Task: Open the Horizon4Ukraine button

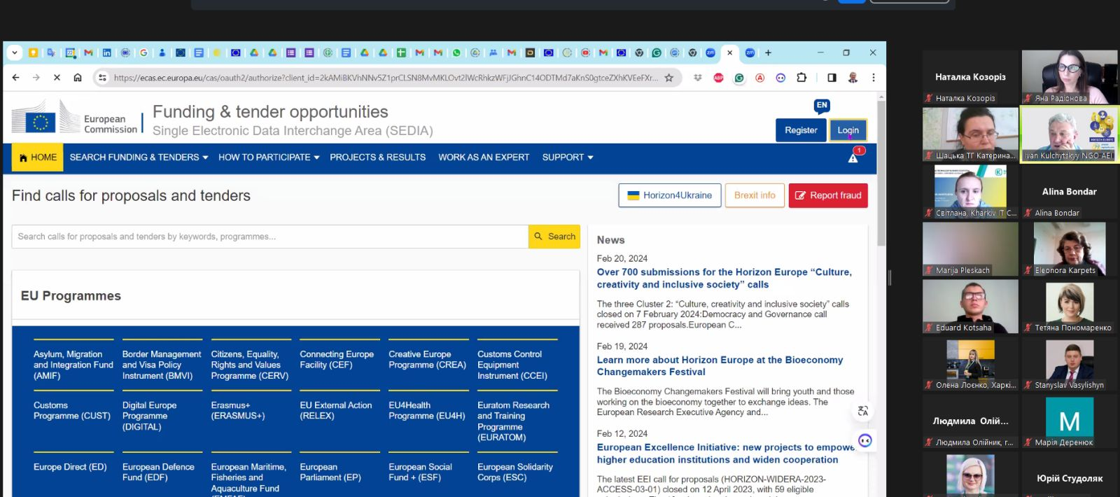Action: [x=670, y=195]
